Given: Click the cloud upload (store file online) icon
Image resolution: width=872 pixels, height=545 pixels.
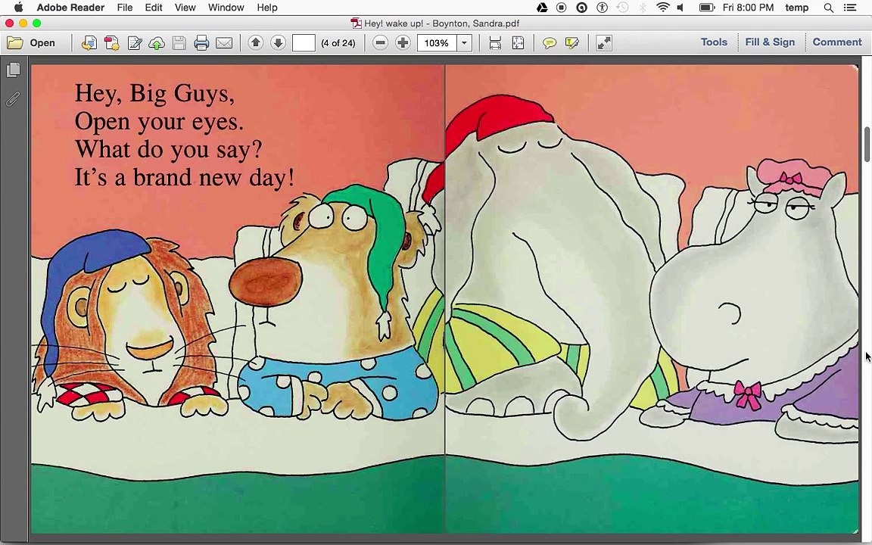Looking at the screenshot, I should coord(157,43).
